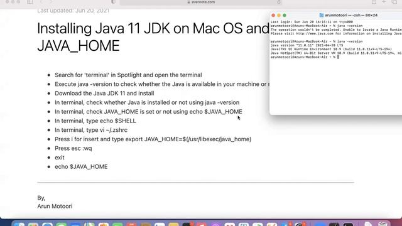Click the author name 'Arun Motoori'
Screen dimensions: 402x226
55,207
